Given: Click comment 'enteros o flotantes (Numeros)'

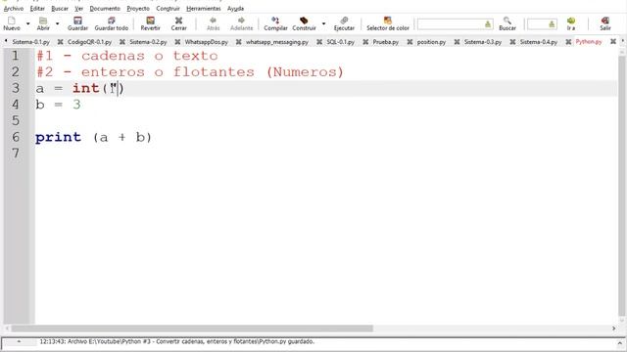Looking at the screenshot, I should [x=213, y=72].
